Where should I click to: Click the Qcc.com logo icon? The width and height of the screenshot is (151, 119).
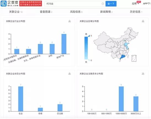coord(4,4)
